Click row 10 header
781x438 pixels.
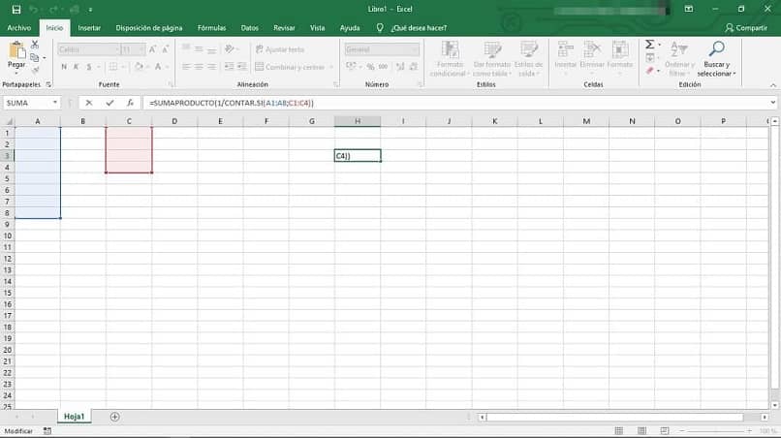coord(8,235)
